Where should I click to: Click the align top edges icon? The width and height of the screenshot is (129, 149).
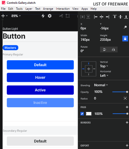pyautogui.click(x=115, y=17)
